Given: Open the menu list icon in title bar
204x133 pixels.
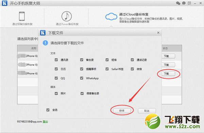Looking at the screenshot, I should (x=189, y=3).
